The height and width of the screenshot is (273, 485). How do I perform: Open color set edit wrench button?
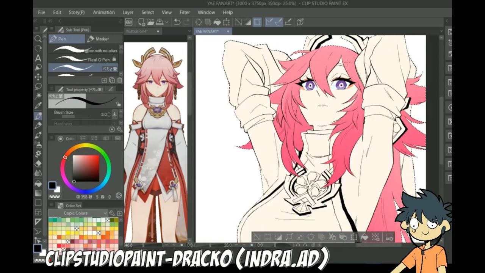(112, 213)
